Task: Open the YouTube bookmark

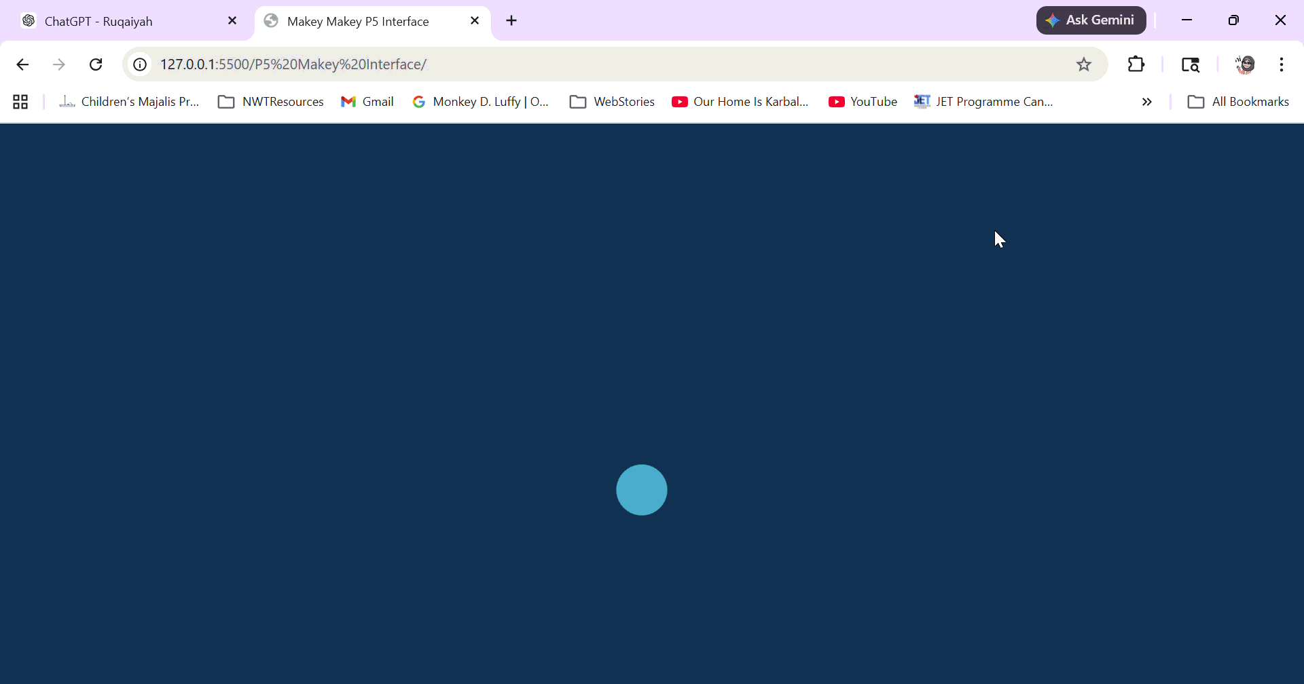Action: [863, 102]
